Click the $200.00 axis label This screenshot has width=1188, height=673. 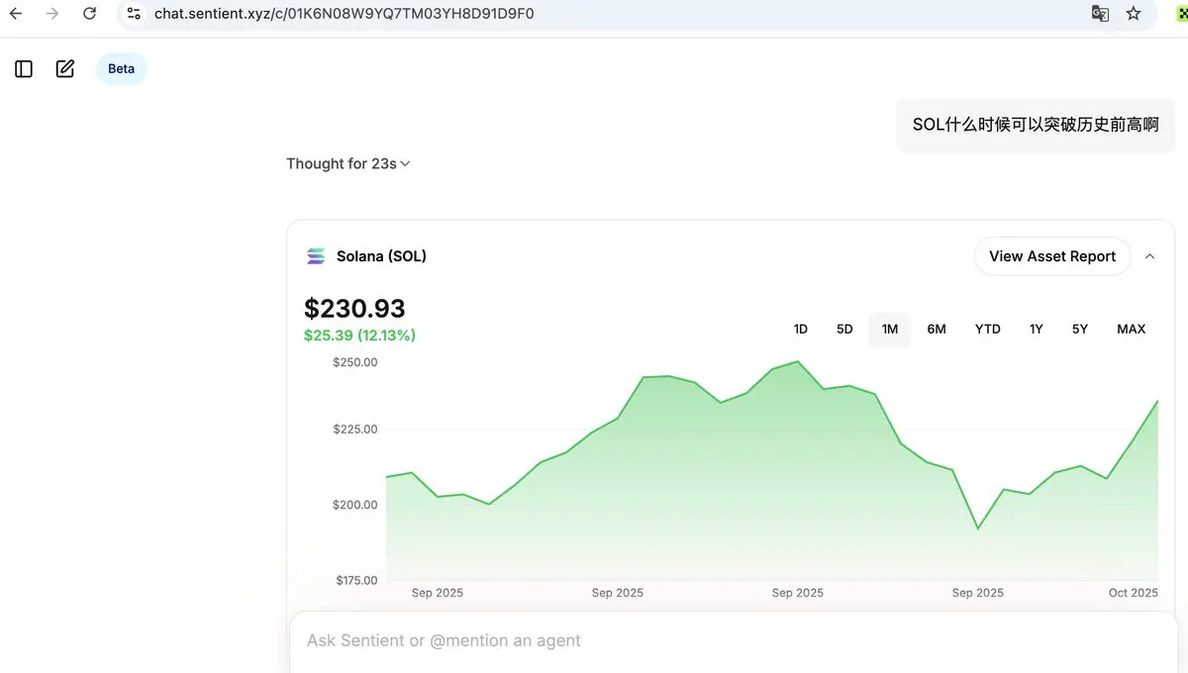pos(354,505)
